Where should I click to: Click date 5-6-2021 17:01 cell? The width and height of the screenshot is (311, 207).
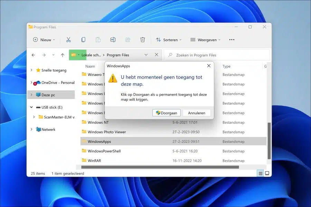(x=185, y=122)
